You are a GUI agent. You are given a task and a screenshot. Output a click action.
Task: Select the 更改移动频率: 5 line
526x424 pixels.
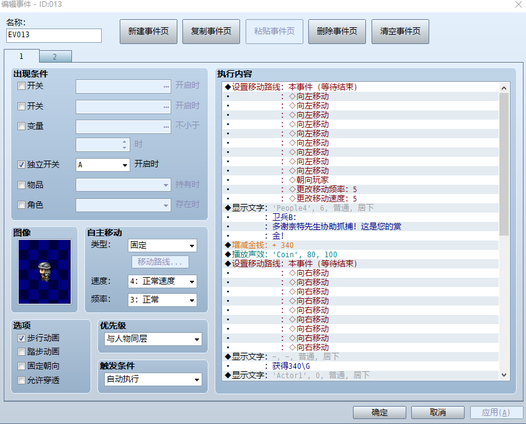pos(360,190)
